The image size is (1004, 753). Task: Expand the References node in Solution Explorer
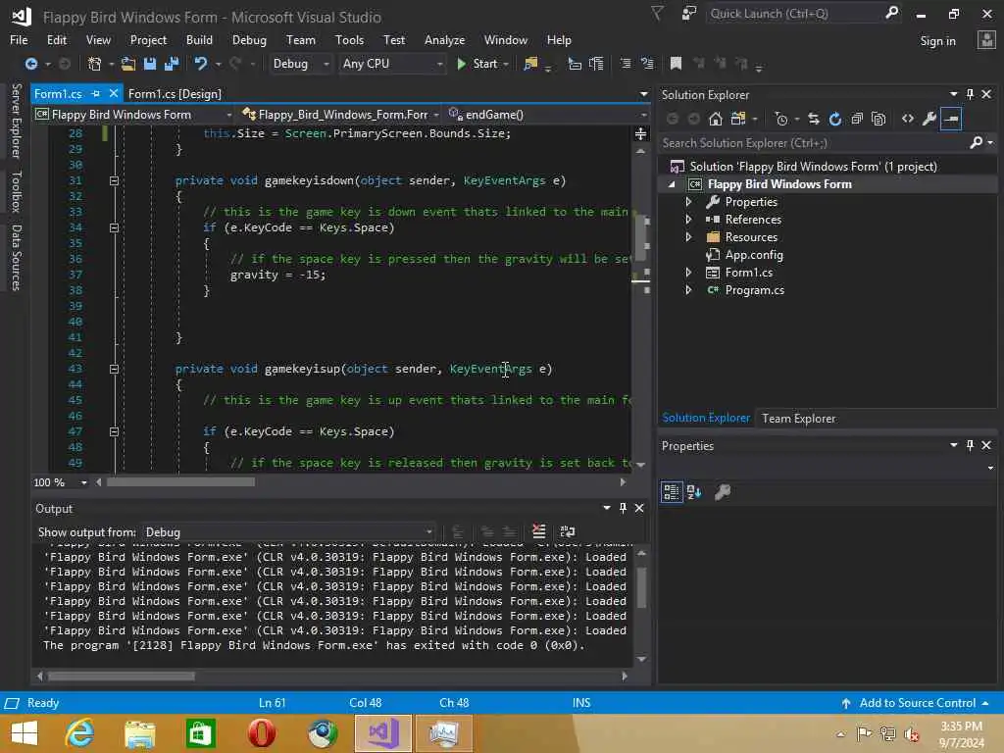[x=689, y=220]
